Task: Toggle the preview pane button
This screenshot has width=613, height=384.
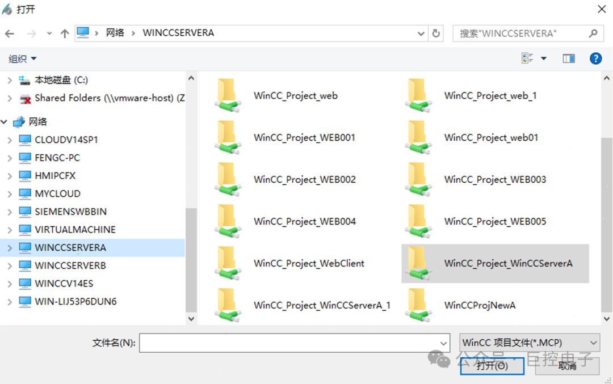Action: point(568,58)
